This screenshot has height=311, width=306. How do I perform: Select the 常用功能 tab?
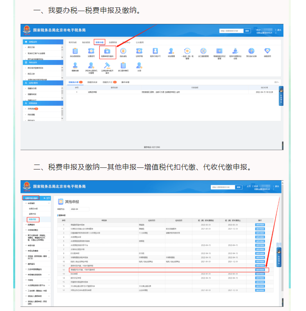[73, 42]
